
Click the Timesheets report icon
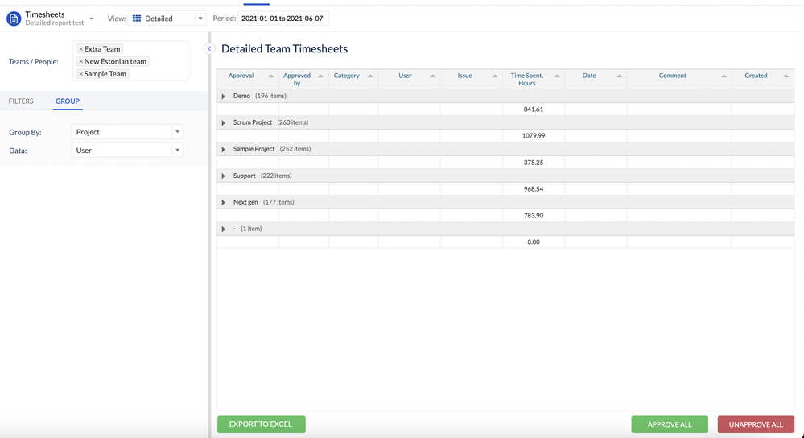coord(14,19)
